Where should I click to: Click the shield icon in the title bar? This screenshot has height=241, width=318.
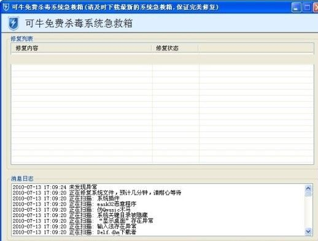[6, 7]
